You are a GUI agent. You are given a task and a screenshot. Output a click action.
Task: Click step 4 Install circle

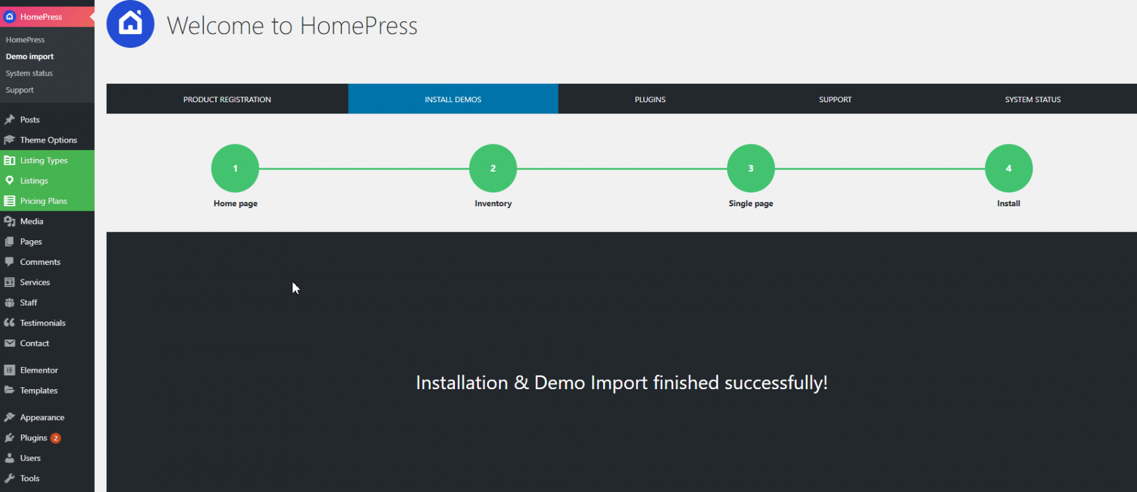tap(1008, 168)
